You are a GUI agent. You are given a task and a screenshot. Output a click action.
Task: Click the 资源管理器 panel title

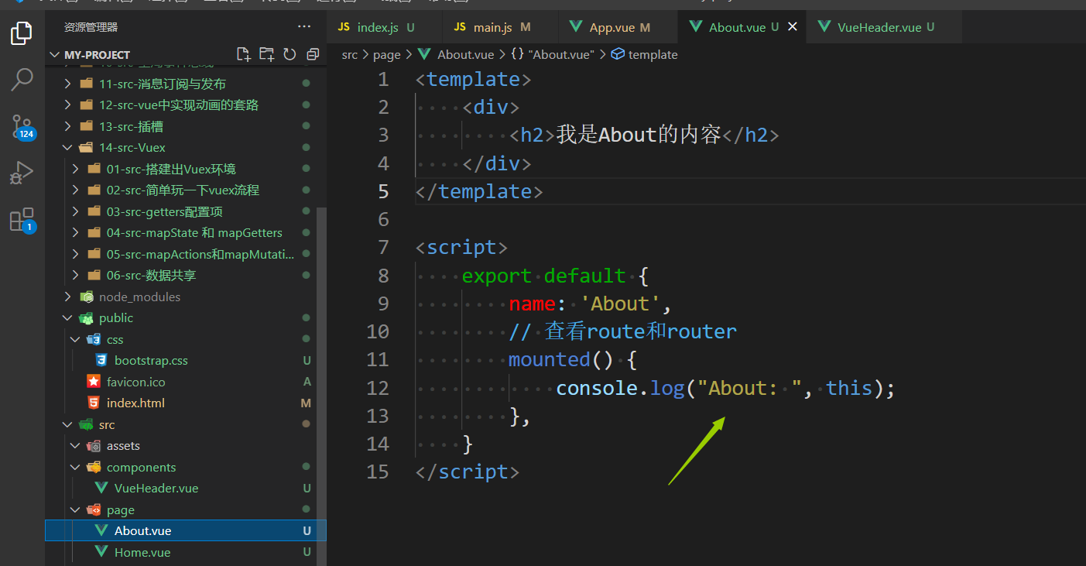[91, 27]
